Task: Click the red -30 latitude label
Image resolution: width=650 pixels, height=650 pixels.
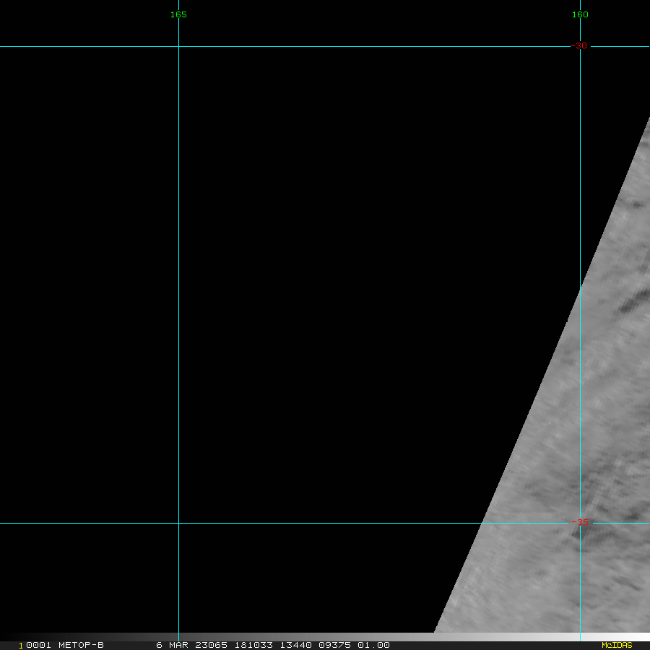Action: (x=579, y=46)
